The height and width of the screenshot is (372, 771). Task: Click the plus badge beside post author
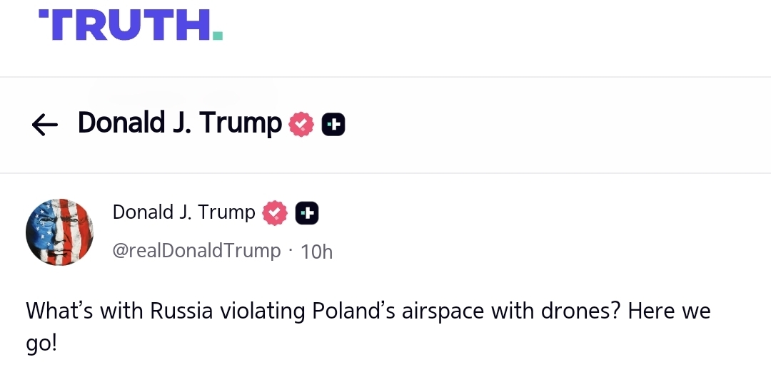[x=307, y=212]
